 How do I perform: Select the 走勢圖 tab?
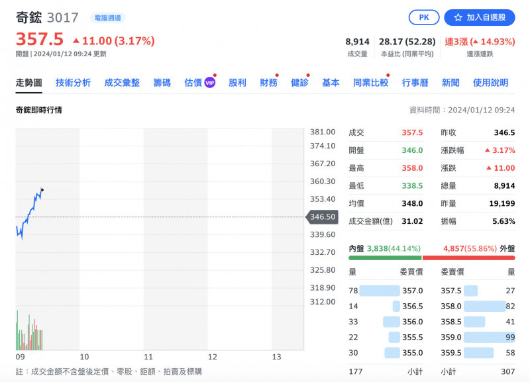[x=28, y=83]
